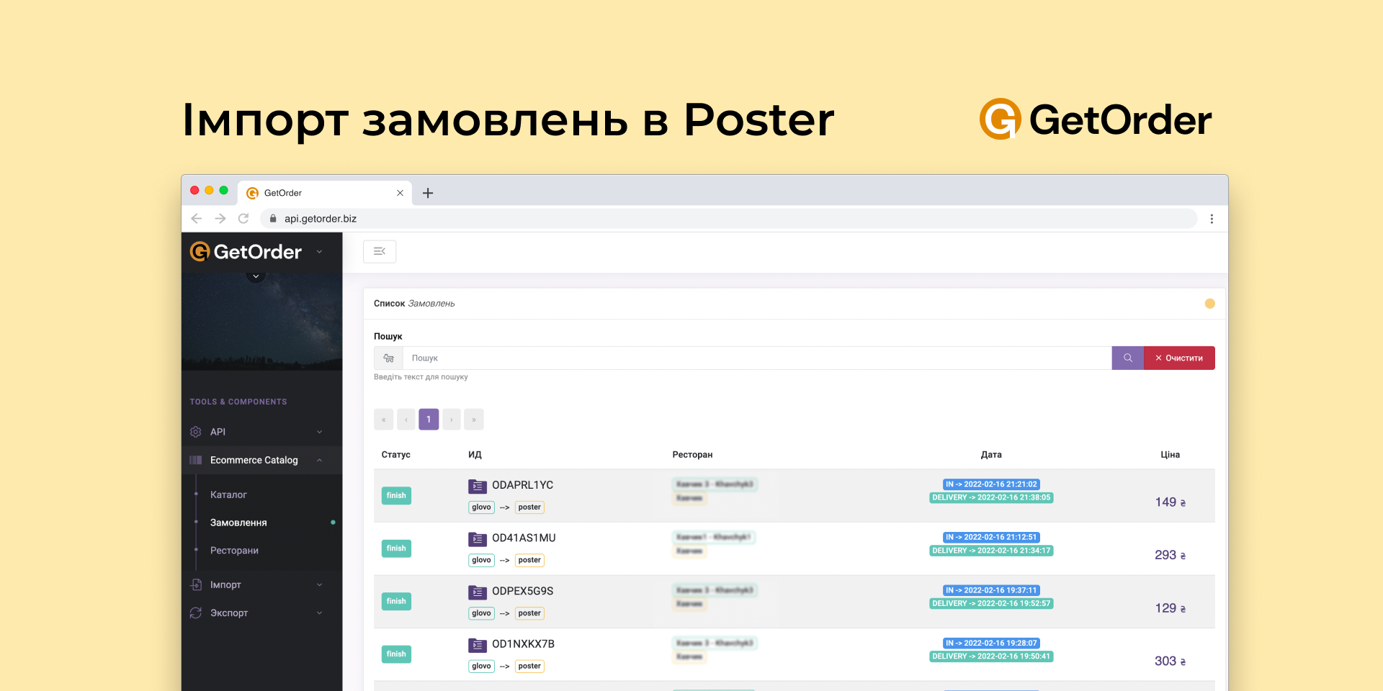Open order ID OD41AS1MU
Screen dimensions: 1383x691
(x=524, y=538)
